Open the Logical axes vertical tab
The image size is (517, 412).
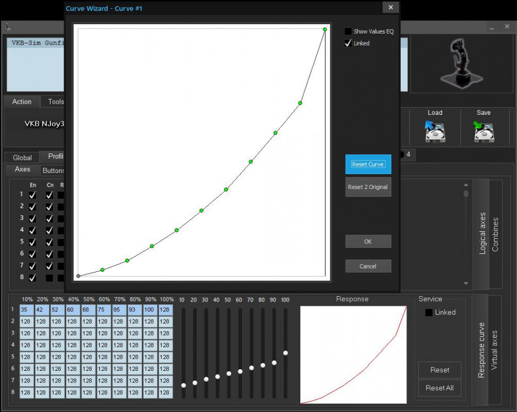(482, 233)
